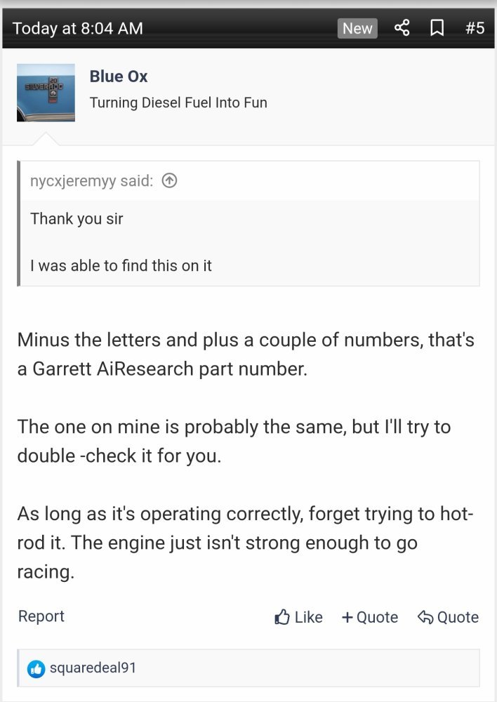This screenshot has height=702, width=497.
Task: Tap the thumbs-up icon next to Like
Action: click(282, 616)
